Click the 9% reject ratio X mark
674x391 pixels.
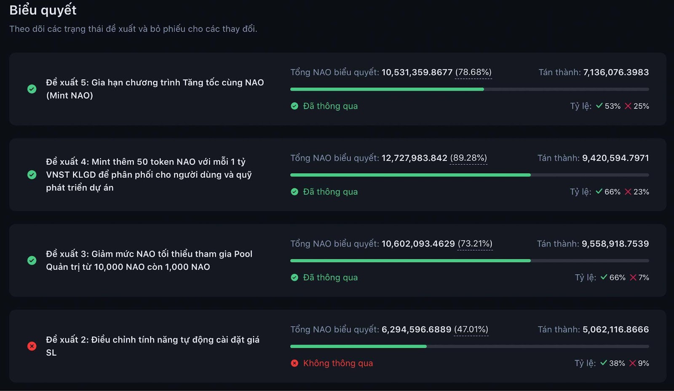tap(632, 363)
